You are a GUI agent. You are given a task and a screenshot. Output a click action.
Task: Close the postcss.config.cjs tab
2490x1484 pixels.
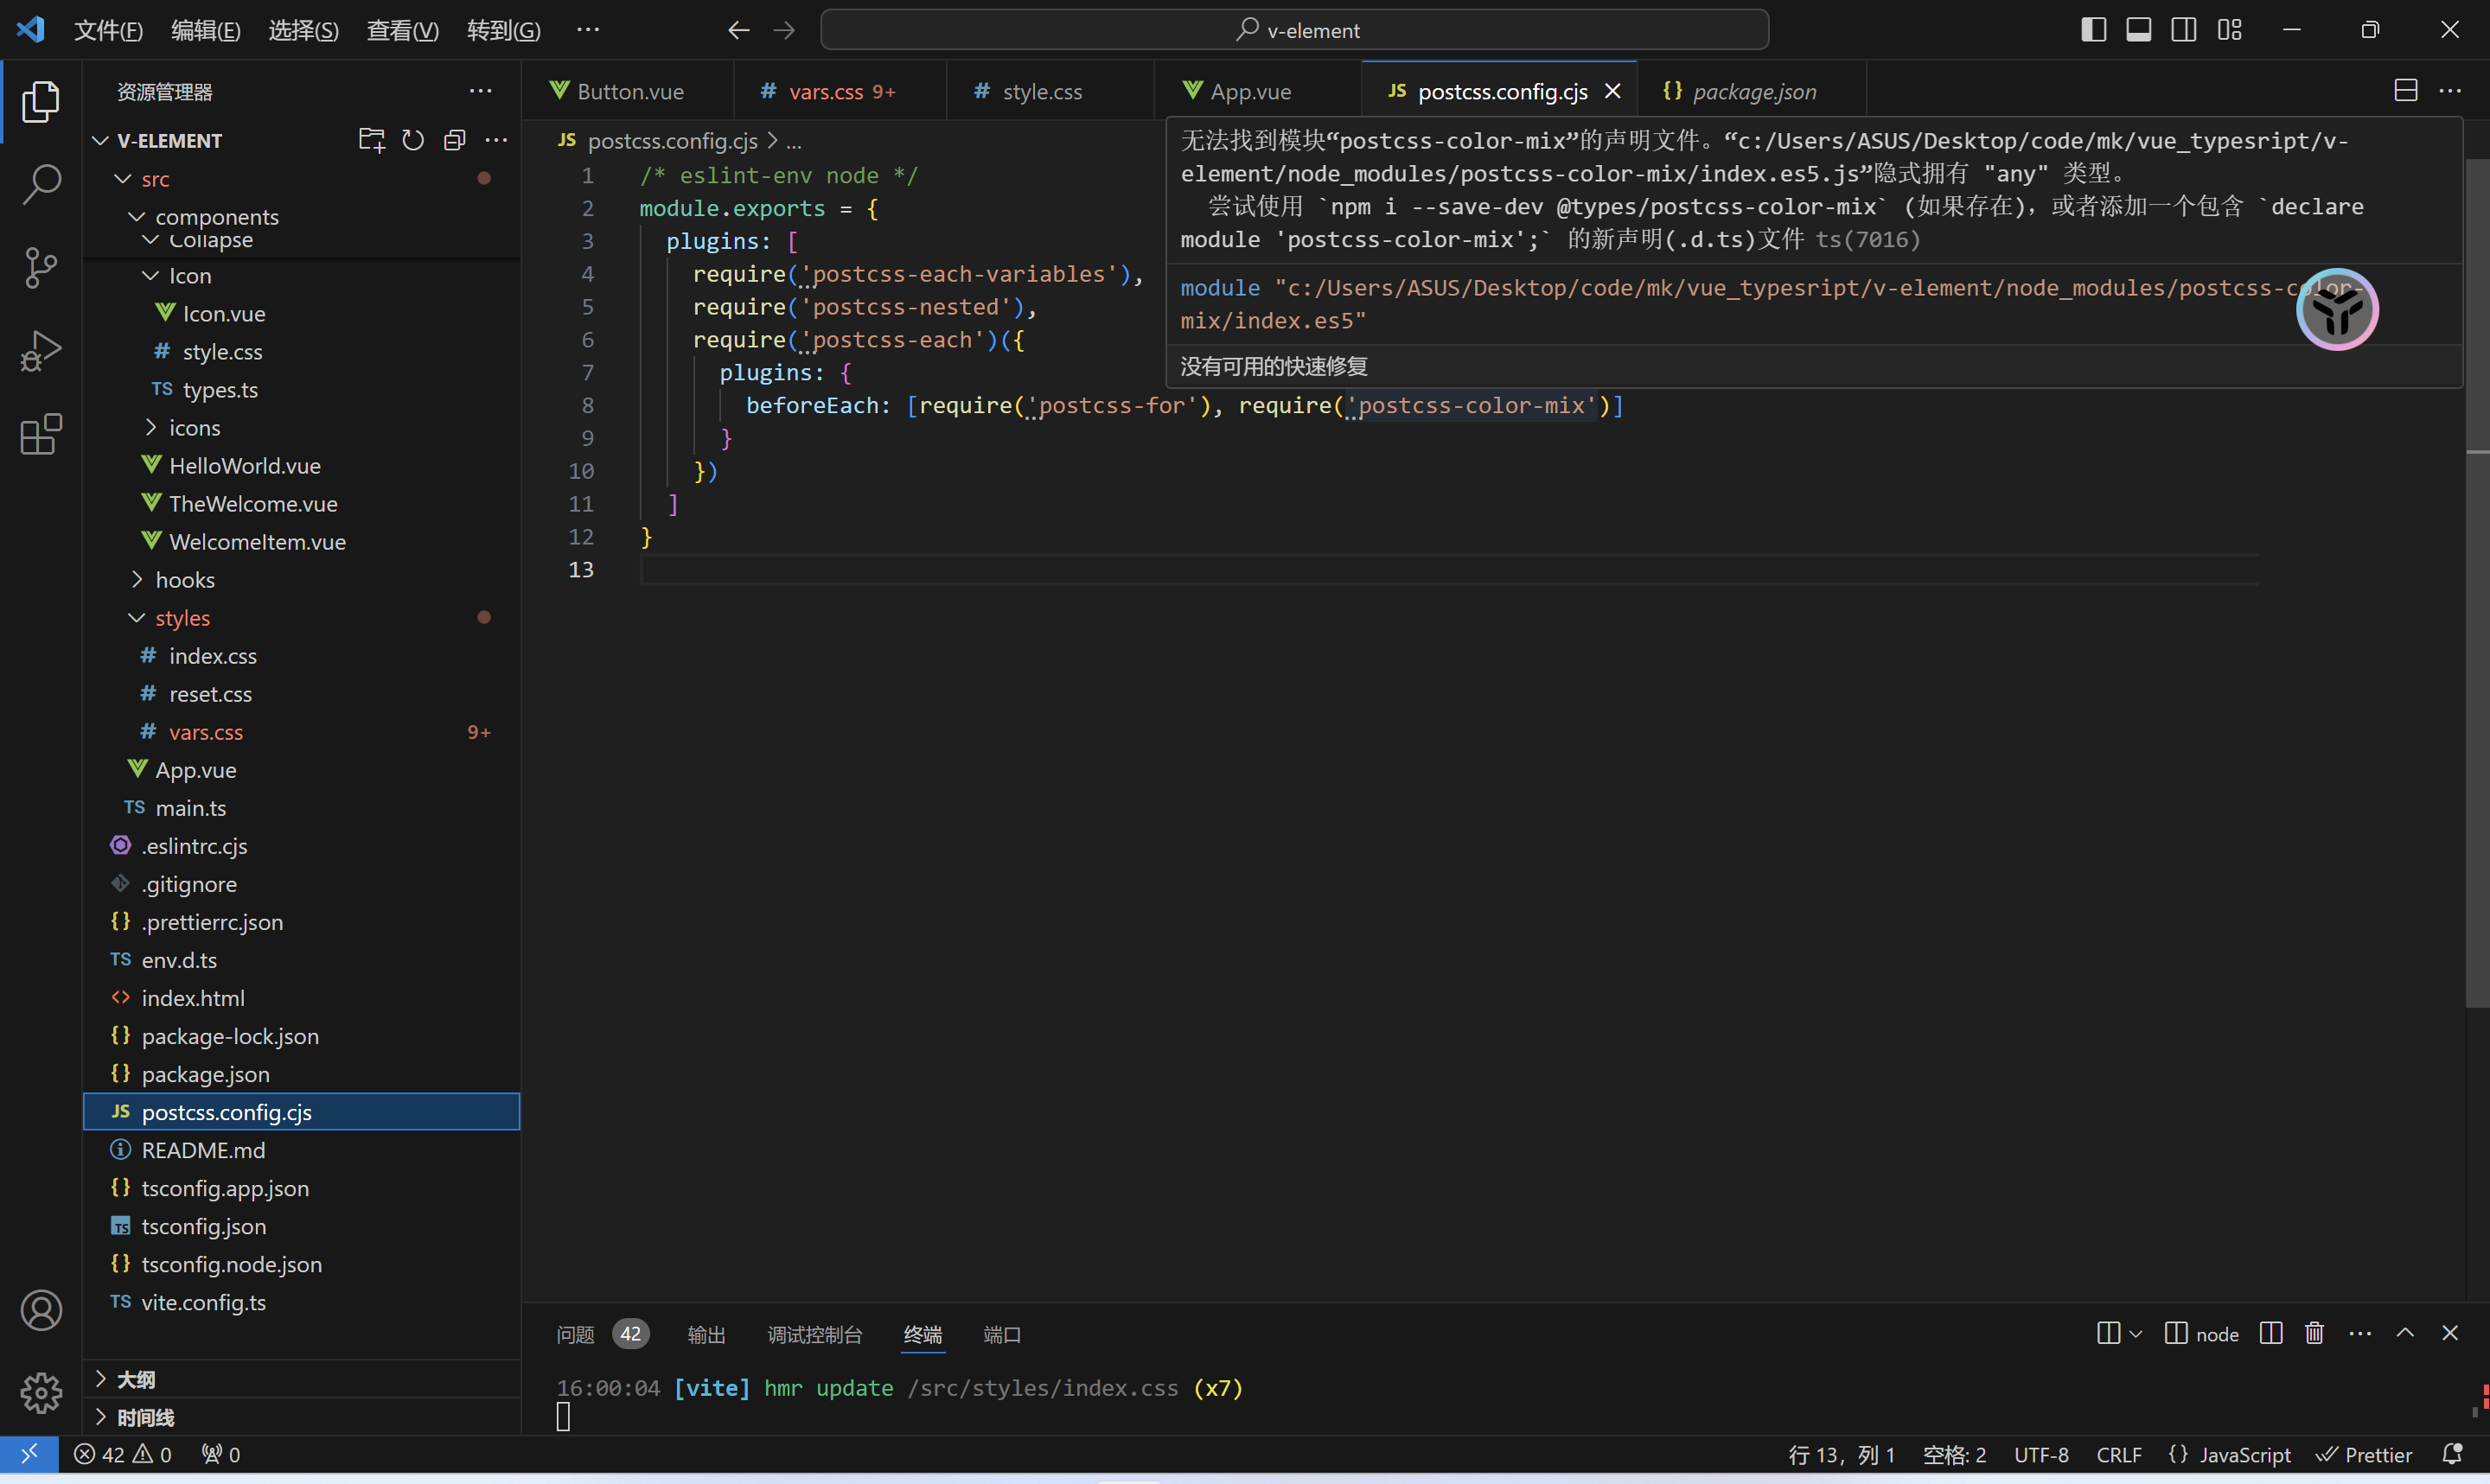click(x=1612, y=91)
